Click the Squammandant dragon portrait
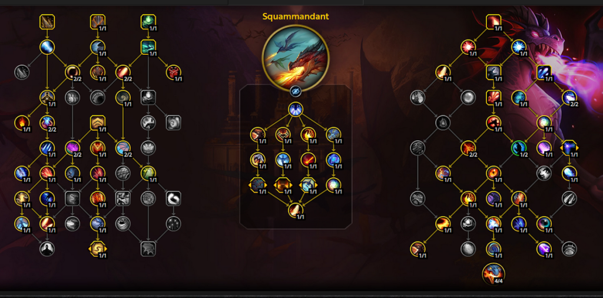The image size is (603, 298). [x=296, y=58]
